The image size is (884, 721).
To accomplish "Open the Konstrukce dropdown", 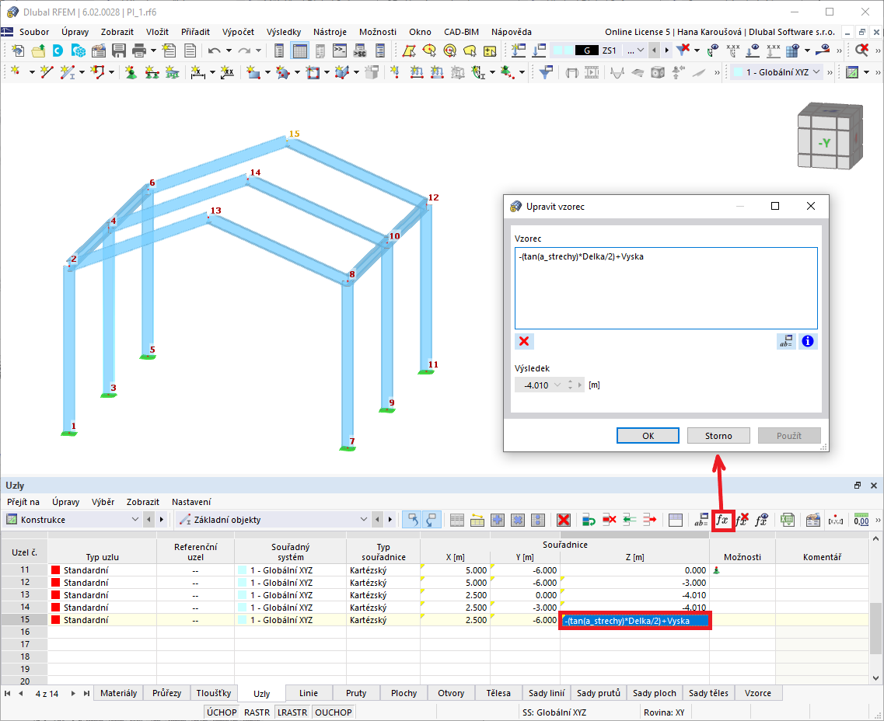I will point(72,519).
